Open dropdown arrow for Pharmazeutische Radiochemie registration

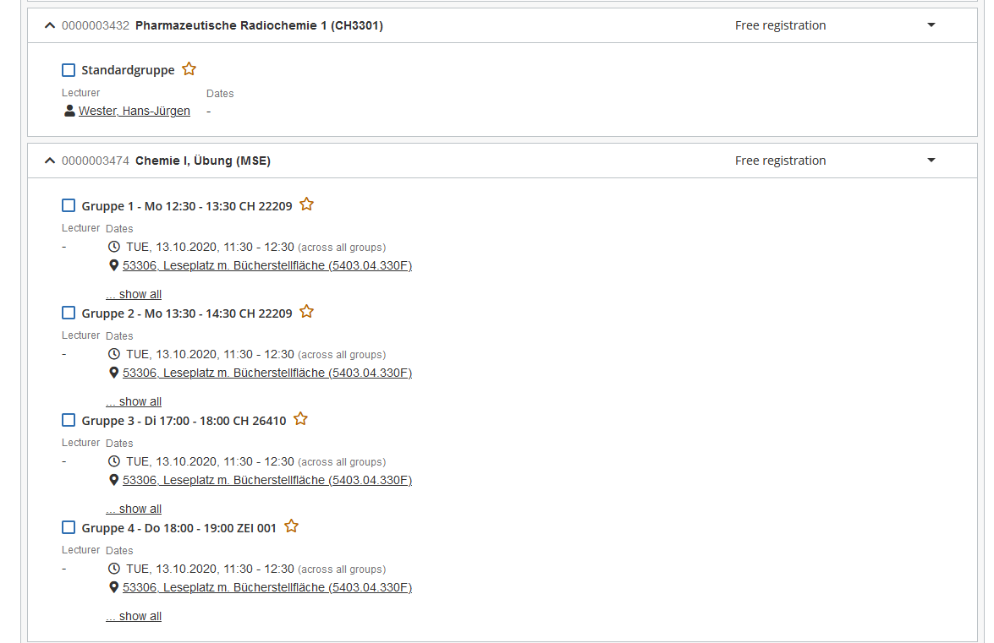931,25
